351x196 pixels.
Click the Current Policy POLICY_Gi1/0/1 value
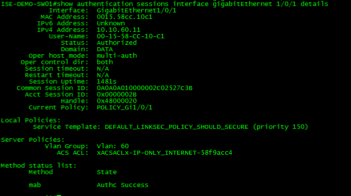tap(124, 107)
